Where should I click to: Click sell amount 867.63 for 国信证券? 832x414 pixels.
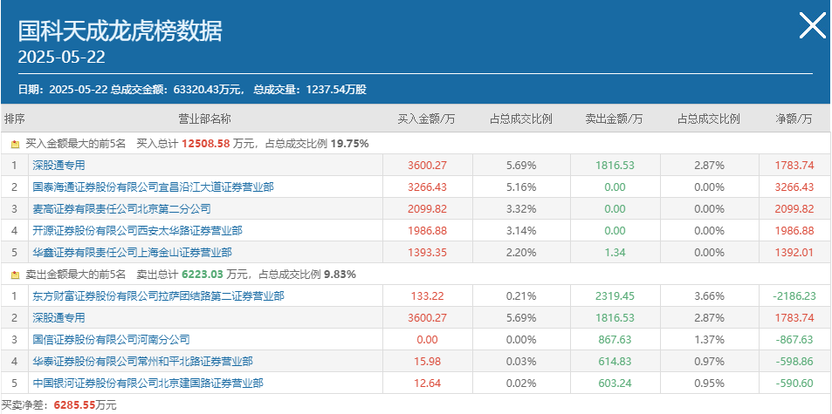coord(615,339)
